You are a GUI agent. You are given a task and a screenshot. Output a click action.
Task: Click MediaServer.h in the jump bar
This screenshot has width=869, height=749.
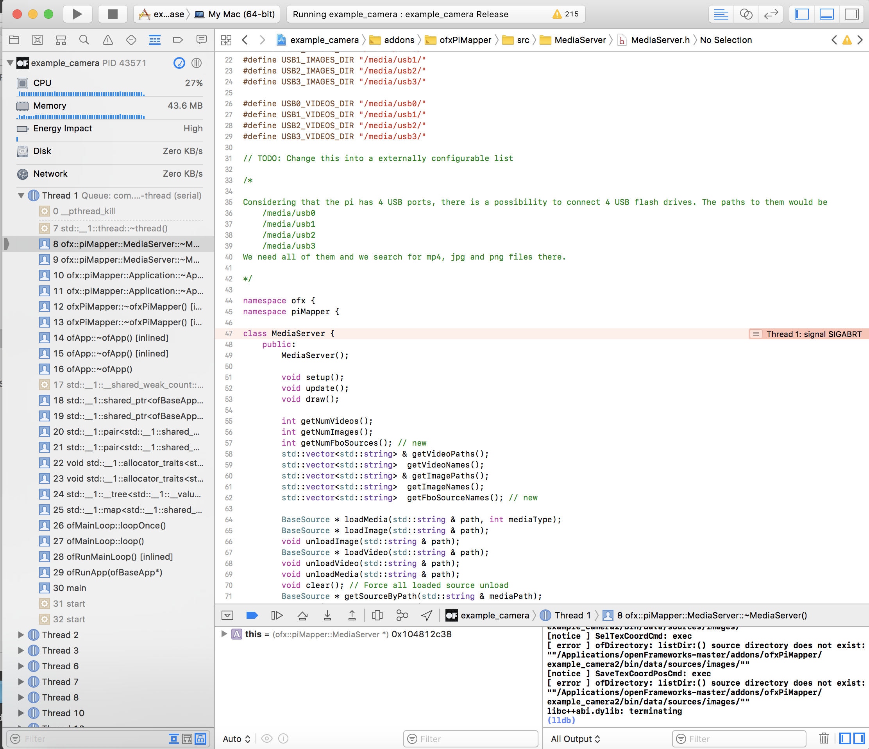tap(660, 40)
